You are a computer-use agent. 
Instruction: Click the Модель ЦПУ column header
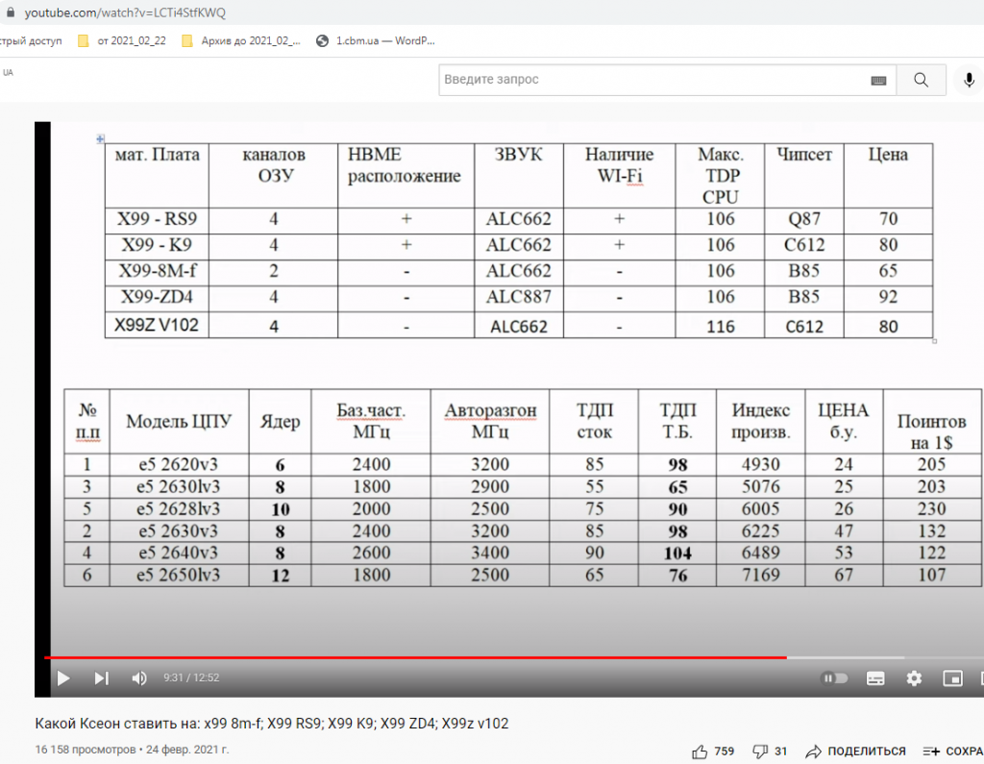(179, 421)
